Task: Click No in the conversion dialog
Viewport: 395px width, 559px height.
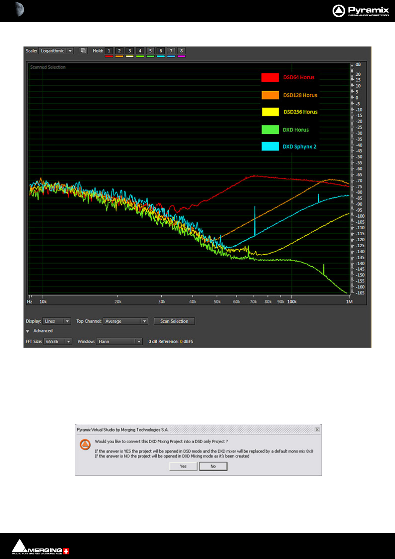Action: coord(213,466)
